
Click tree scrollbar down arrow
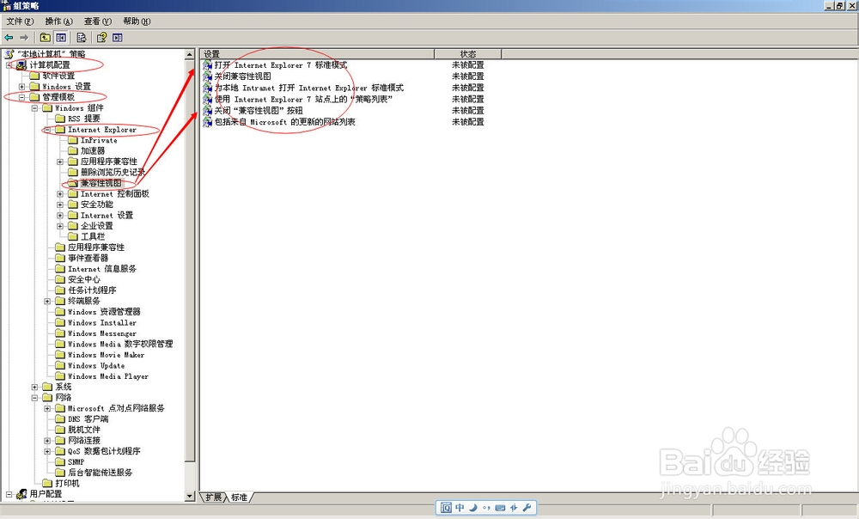(x=190, y=496)
